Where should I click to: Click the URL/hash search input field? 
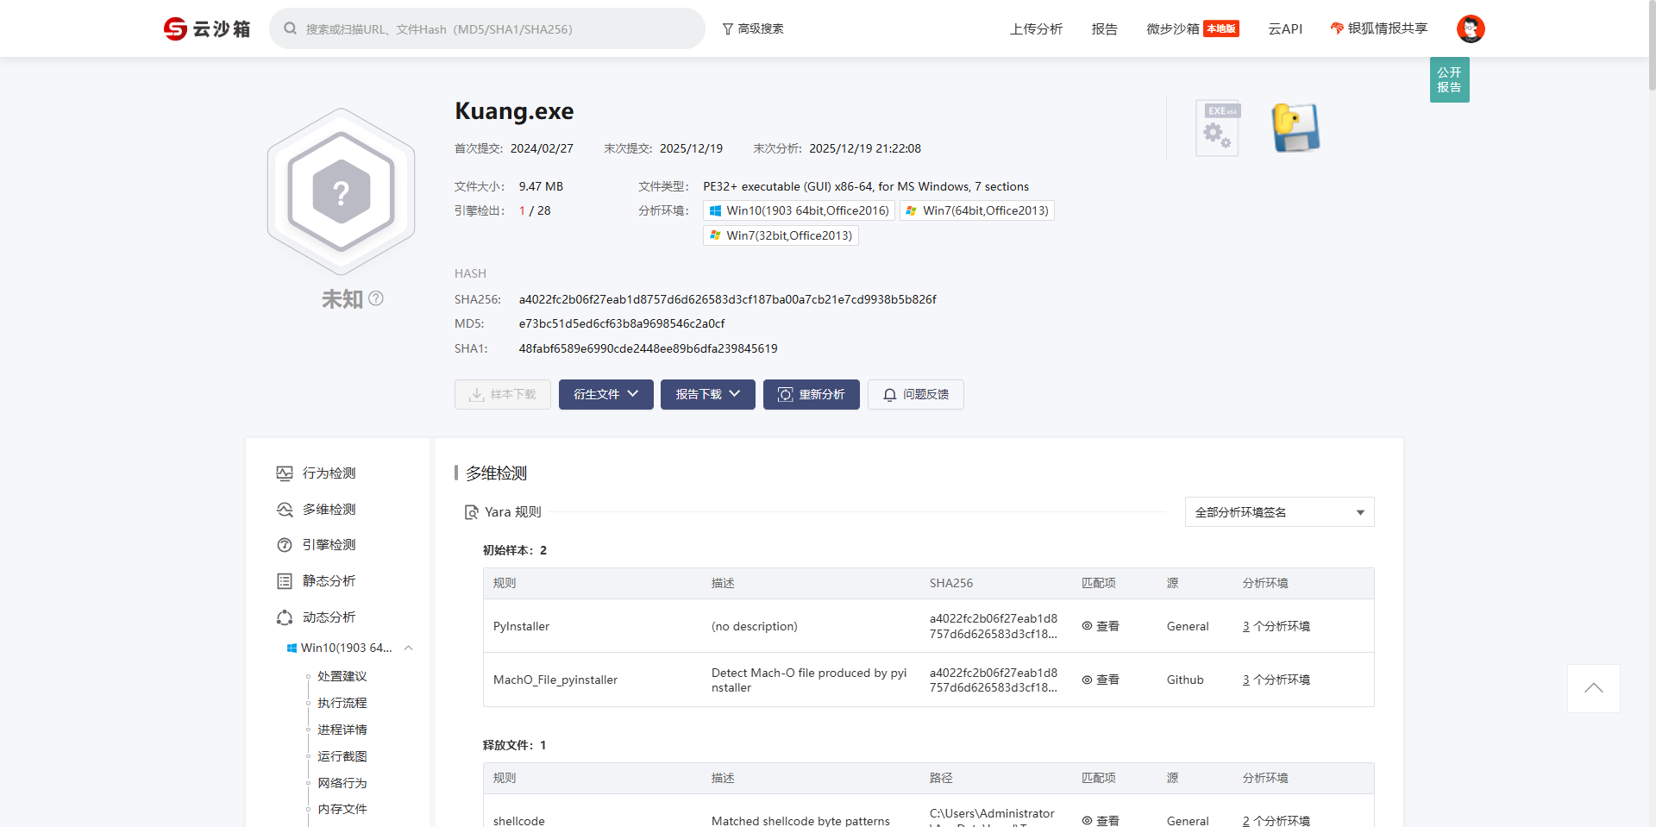tap(487, 28)
